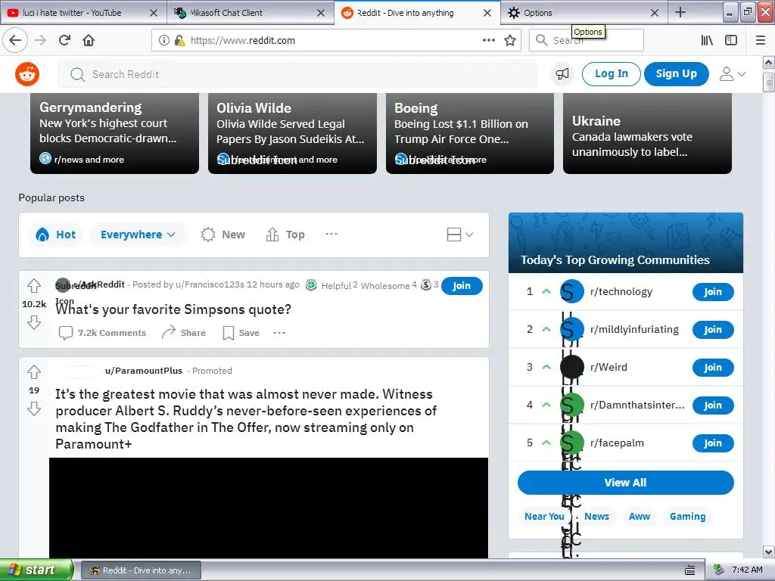Toggle Firefox sidebar icon
Viewport: 775px width, 581px height.
point(731,41)
